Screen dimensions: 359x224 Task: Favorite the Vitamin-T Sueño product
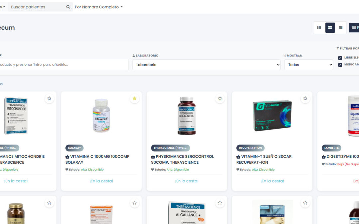tap(305, 98)
